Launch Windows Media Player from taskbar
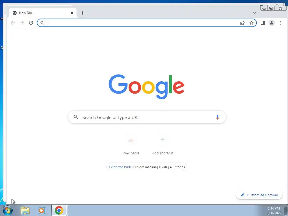The width and height of the screenshot is (288, 216). pyautogui.click(x=42, y=210)
